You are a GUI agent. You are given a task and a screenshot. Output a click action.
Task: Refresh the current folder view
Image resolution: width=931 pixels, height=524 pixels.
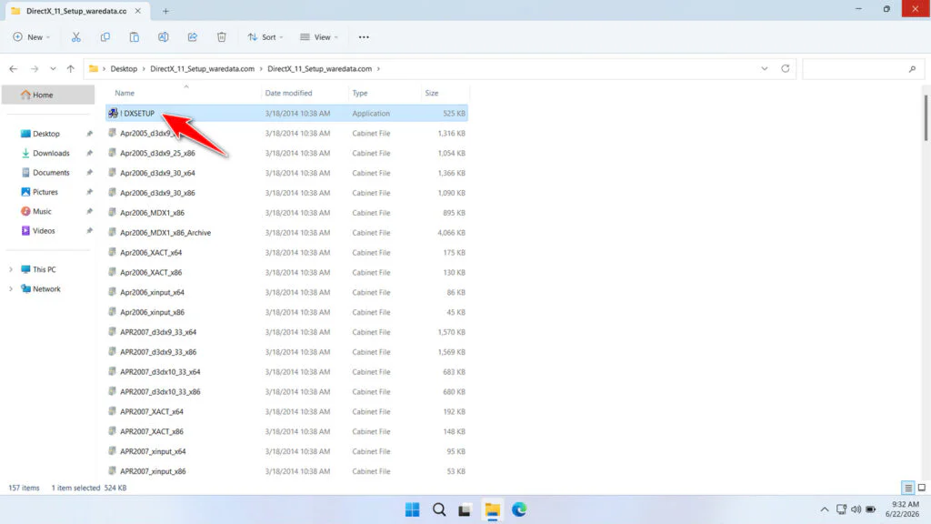coord(785,68)
